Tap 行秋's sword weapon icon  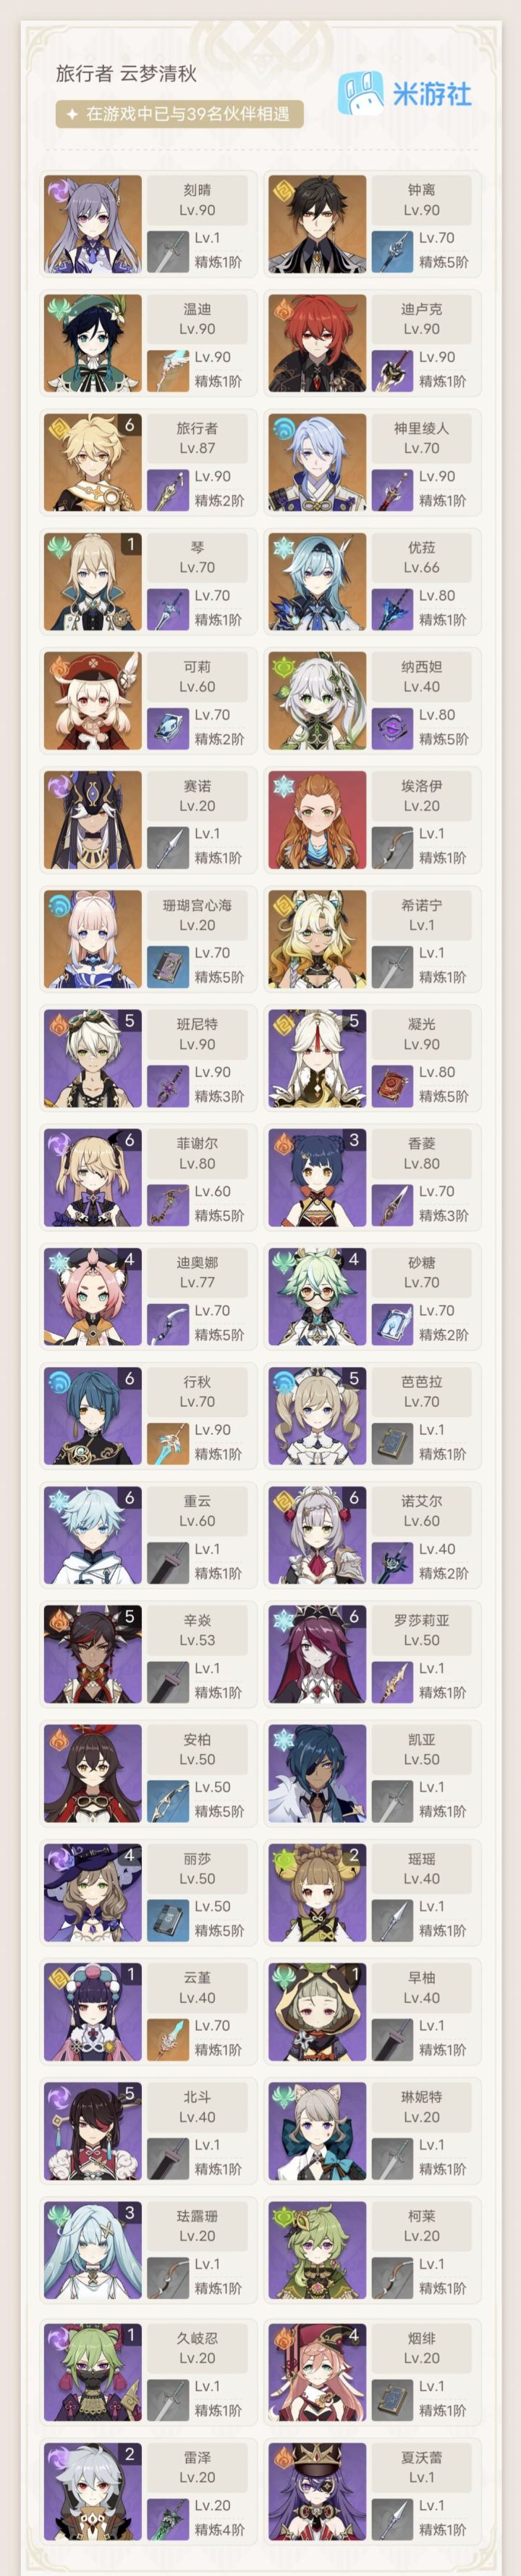(168, 1443)
